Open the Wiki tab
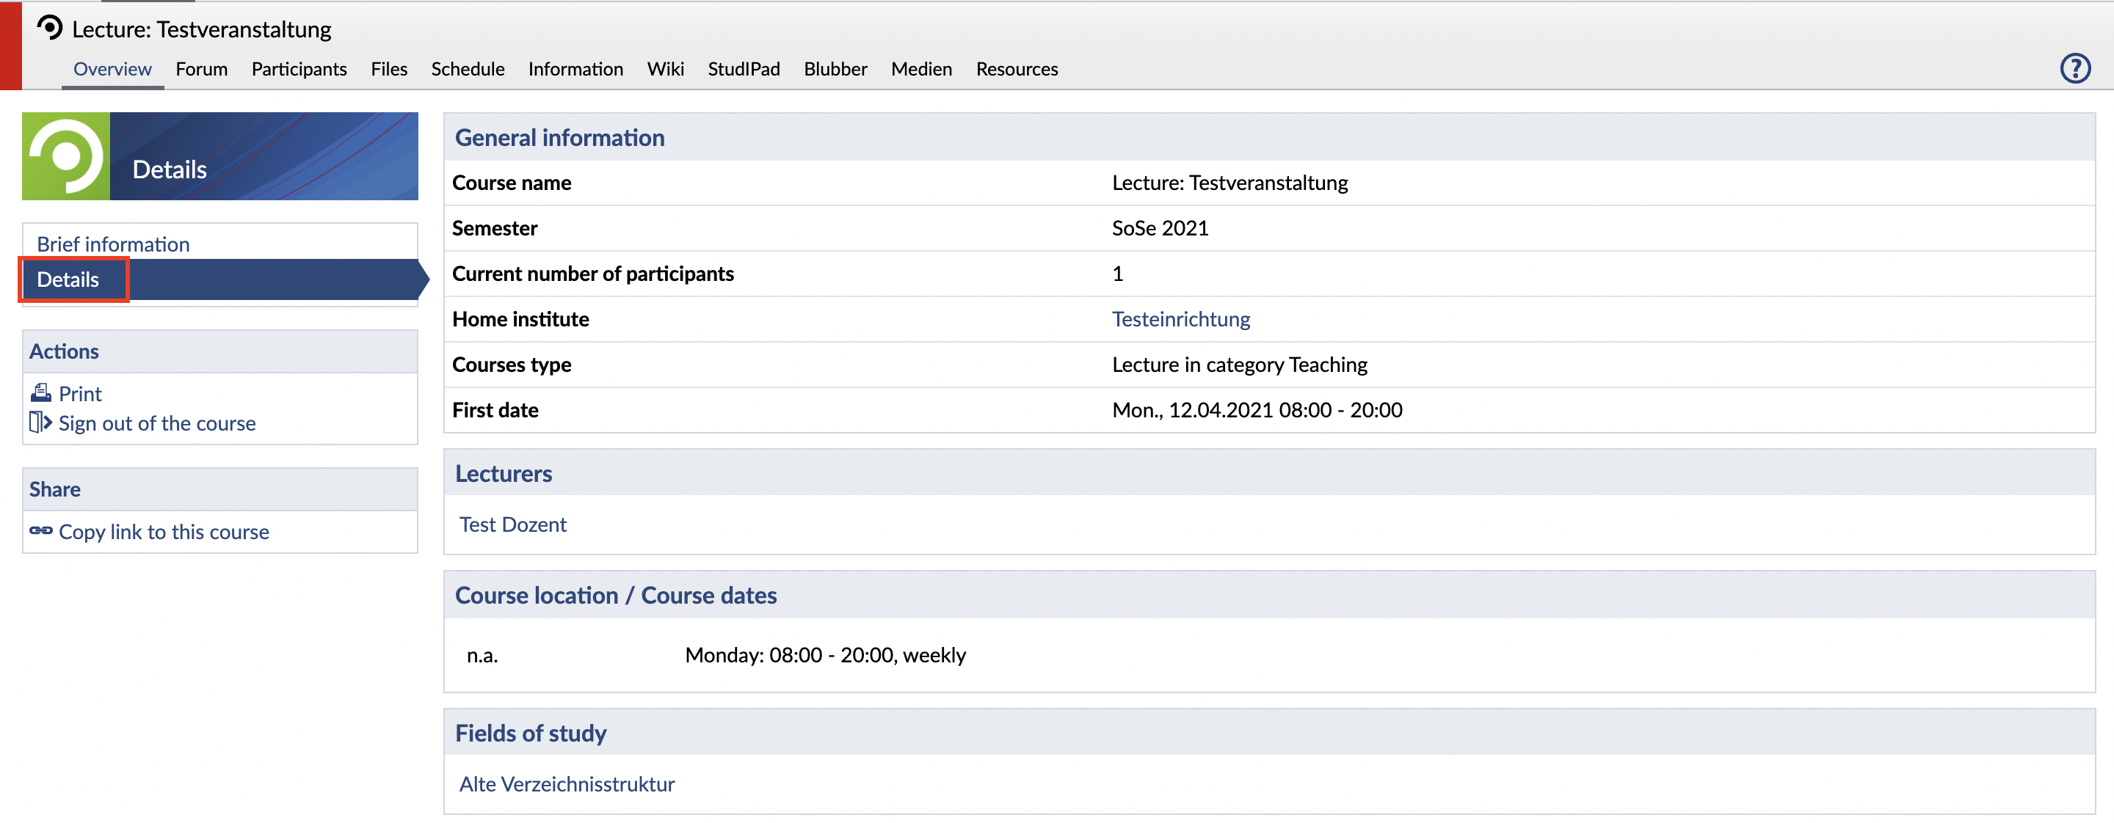Screen dimensions: 2114x823 666,69
